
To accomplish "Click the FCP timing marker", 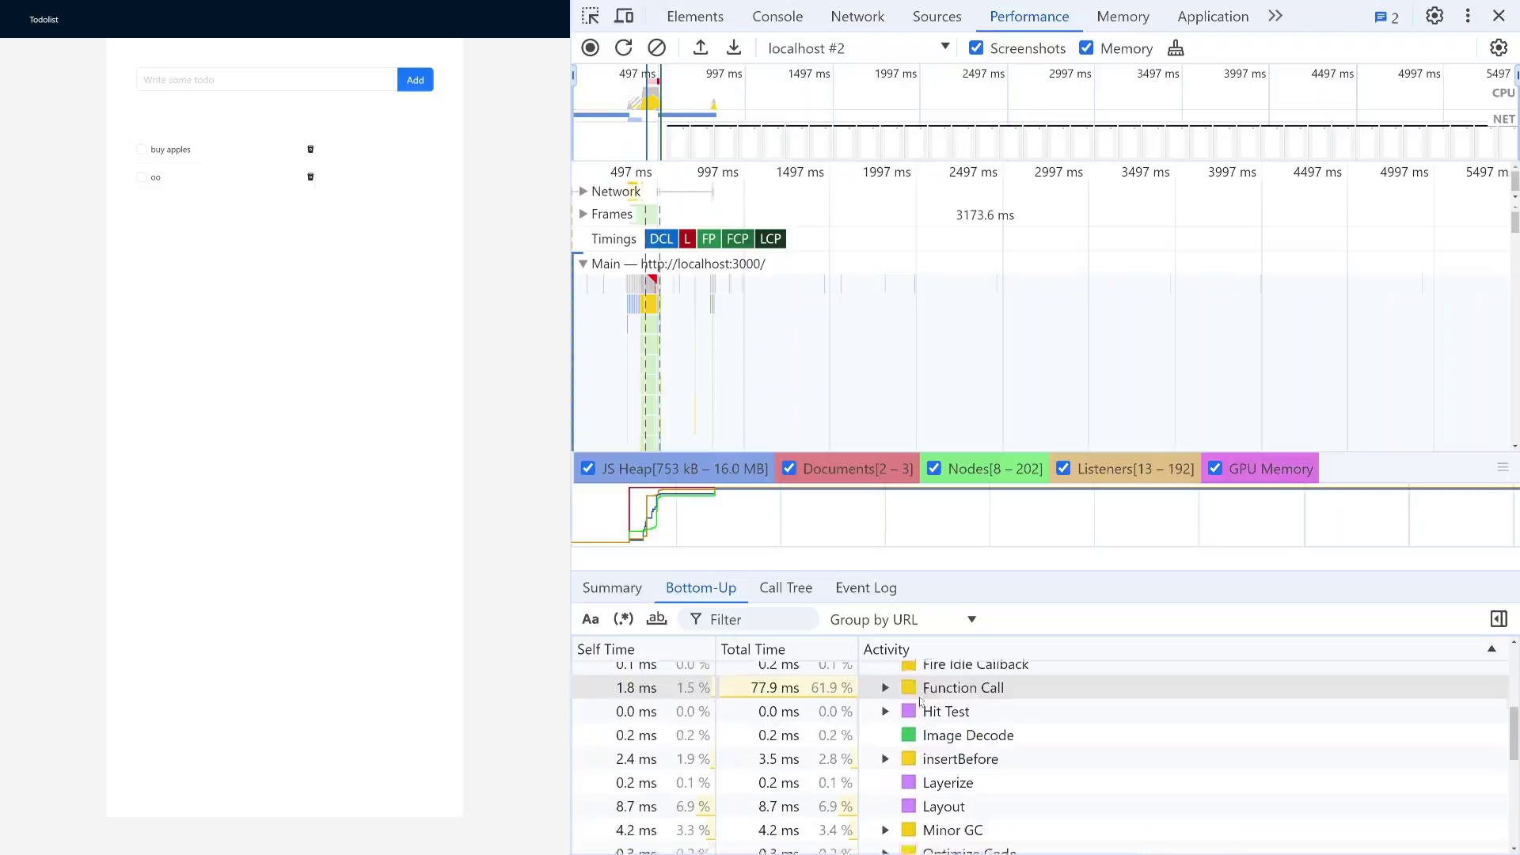I will [x=737, y=239].
